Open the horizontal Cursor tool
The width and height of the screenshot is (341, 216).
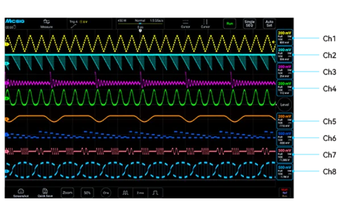coord(185,24)
